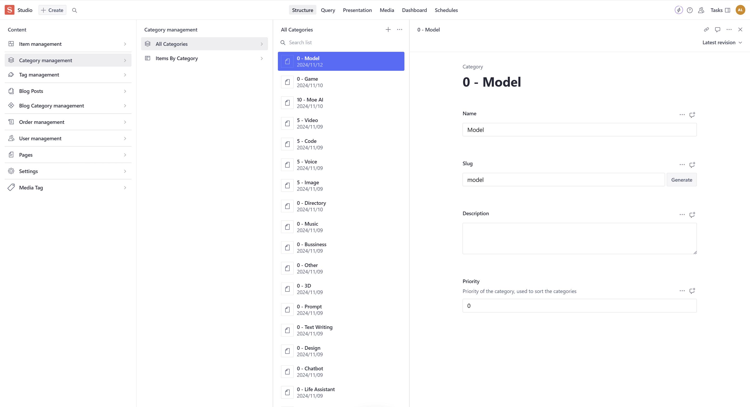The image size is (750, 407).
Task: Select the 10 - Moe AI category
Action: click(341, 103)
